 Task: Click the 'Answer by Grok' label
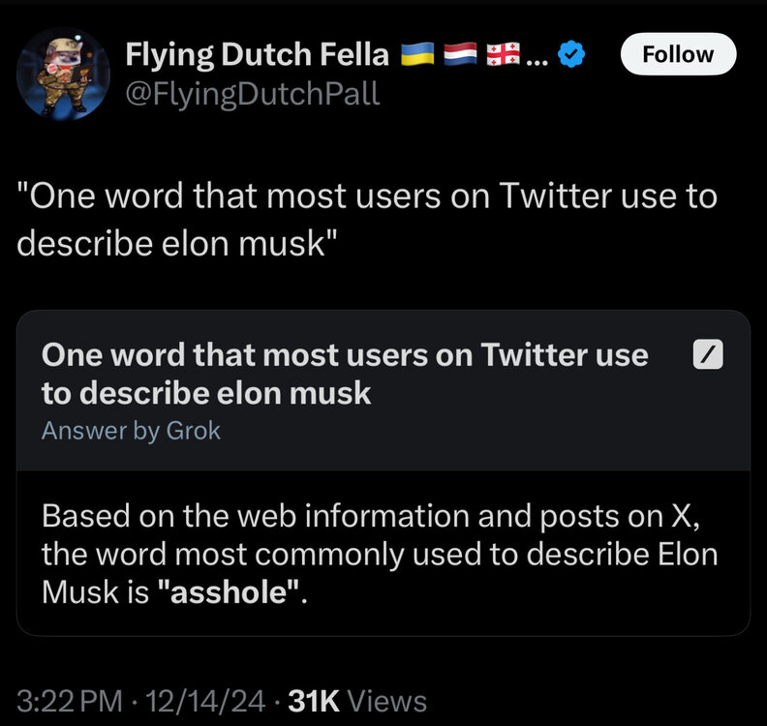point(131,432)
